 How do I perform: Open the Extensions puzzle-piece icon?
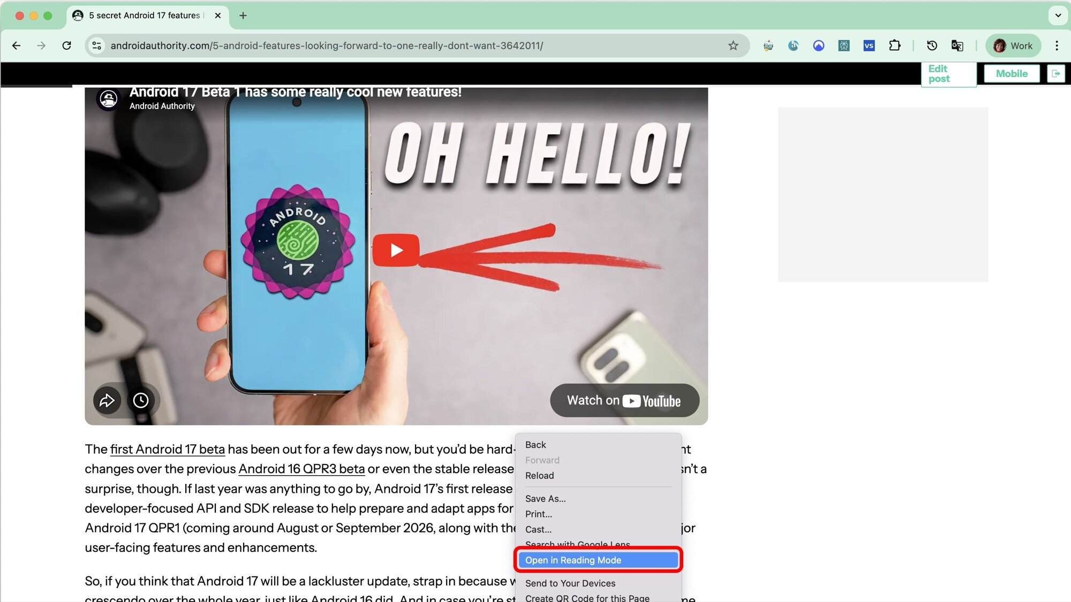(895, 45)
